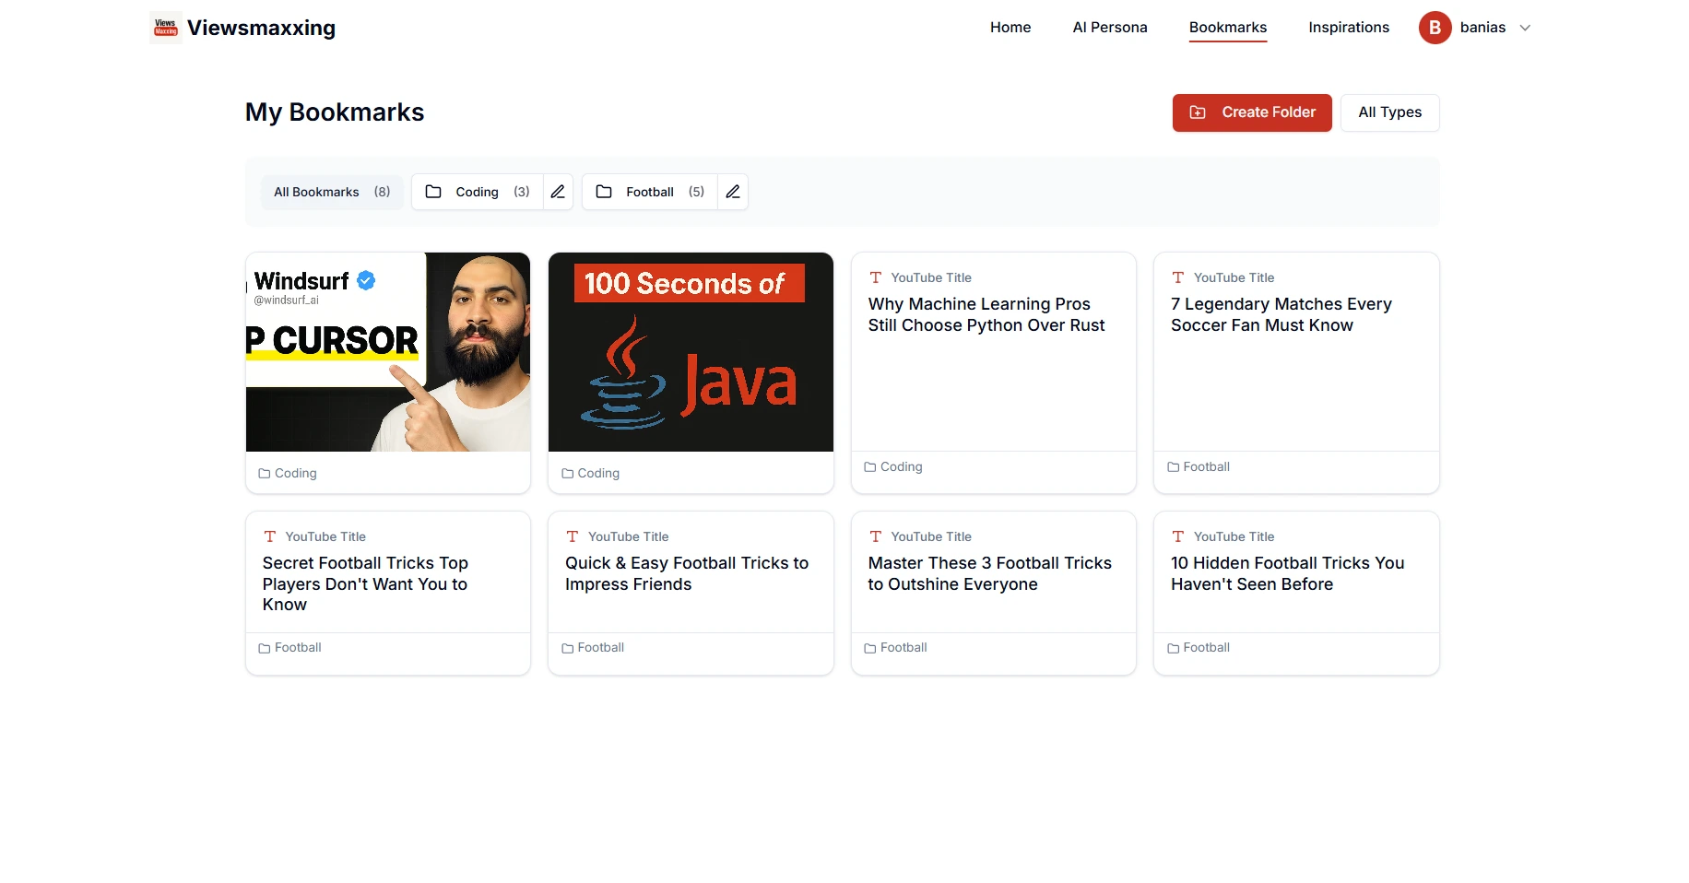This screenshot has height=883, width=1689.
Task: Click text-type icon on 7 Legendary Matches card
Action: [1178, 277]
